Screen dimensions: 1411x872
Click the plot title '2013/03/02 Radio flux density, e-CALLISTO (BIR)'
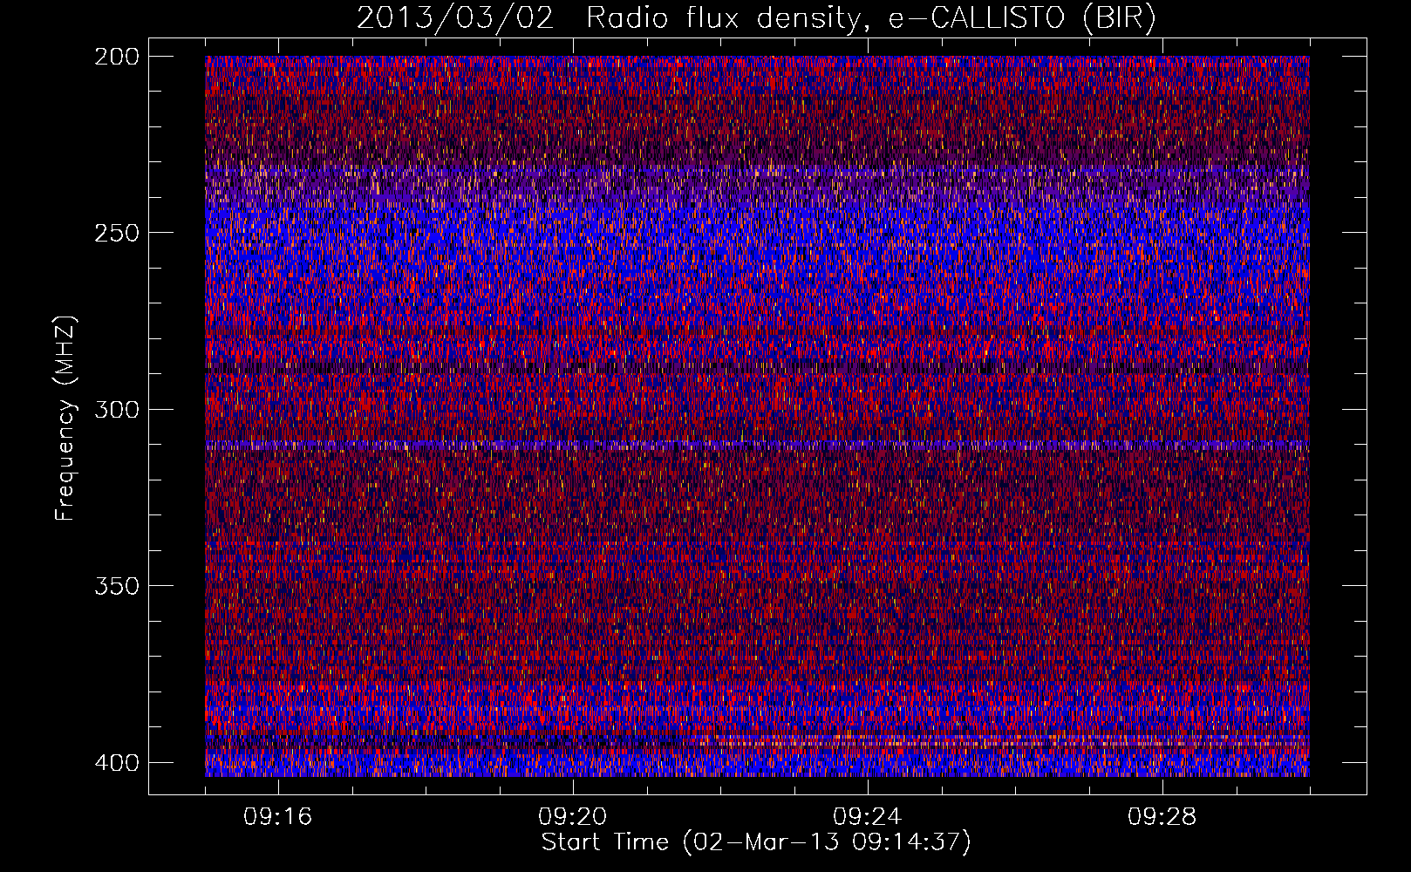(756, 18)
